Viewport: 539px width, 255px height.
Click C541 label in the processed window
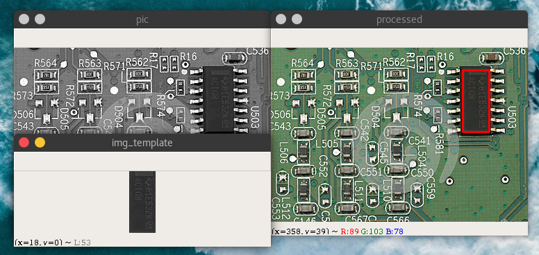(x=419, y=141)
